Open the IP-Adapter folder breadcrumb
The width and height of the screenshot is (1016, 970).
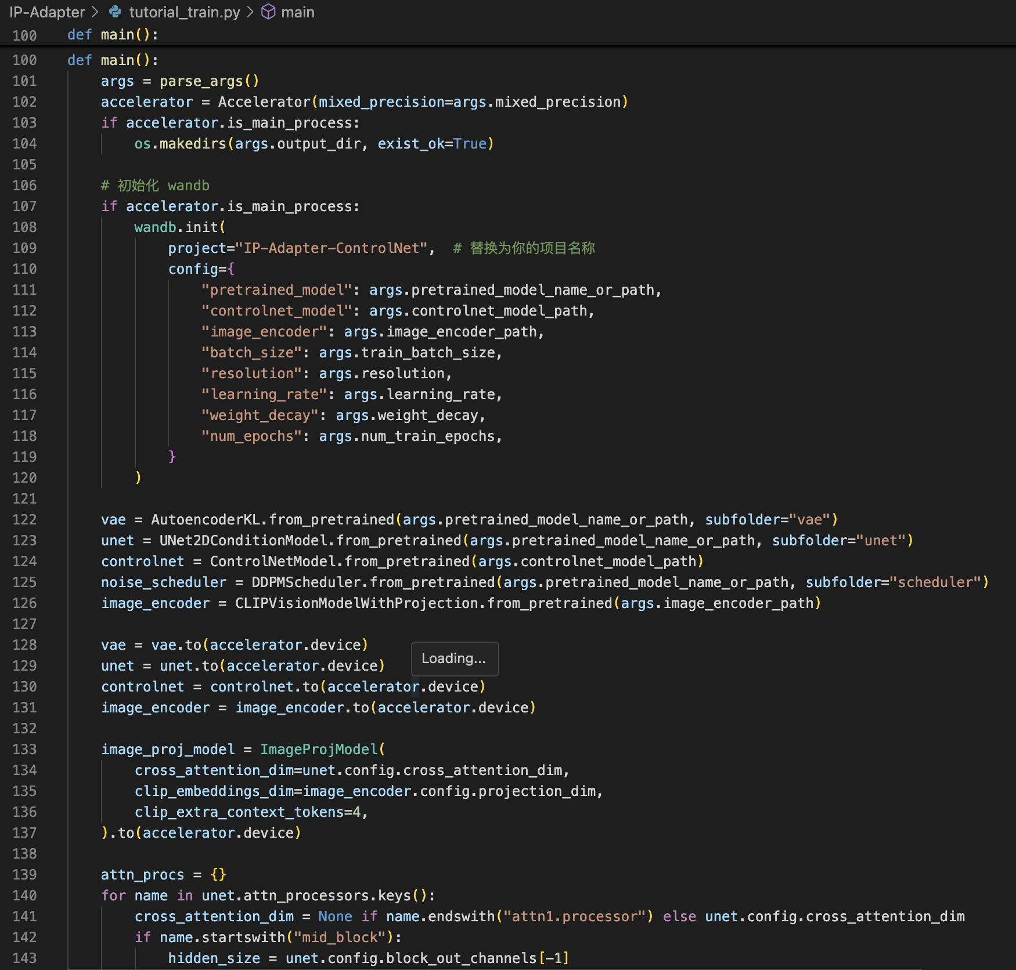click(x=47, y=12)
